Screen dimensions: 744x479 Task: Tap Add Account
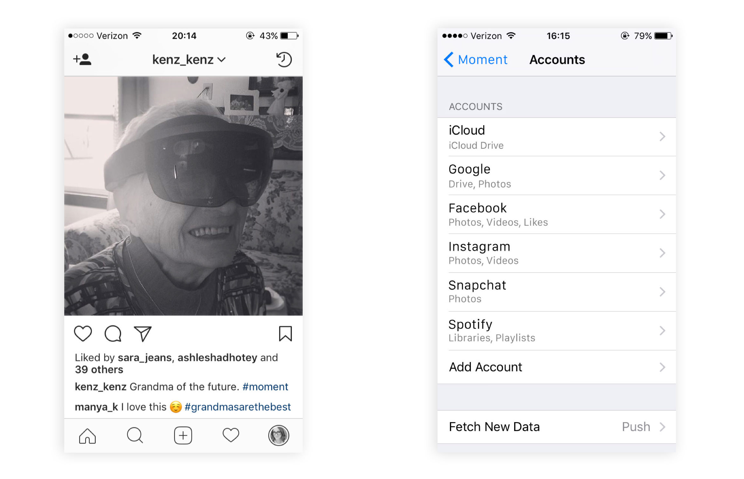pos(557,367)
